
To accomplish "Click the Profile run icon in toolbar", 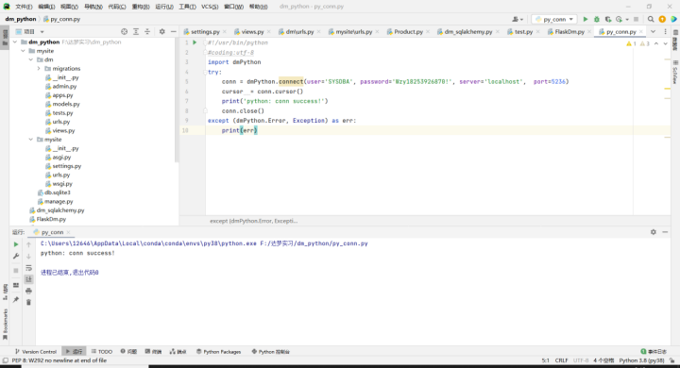I will [619, 19].
